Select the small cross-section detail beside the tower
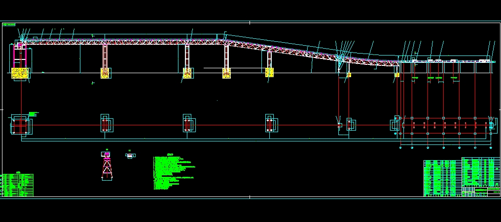Image resolution: width=501 pixels, height=222 pixels. click(x=130, y=155)
